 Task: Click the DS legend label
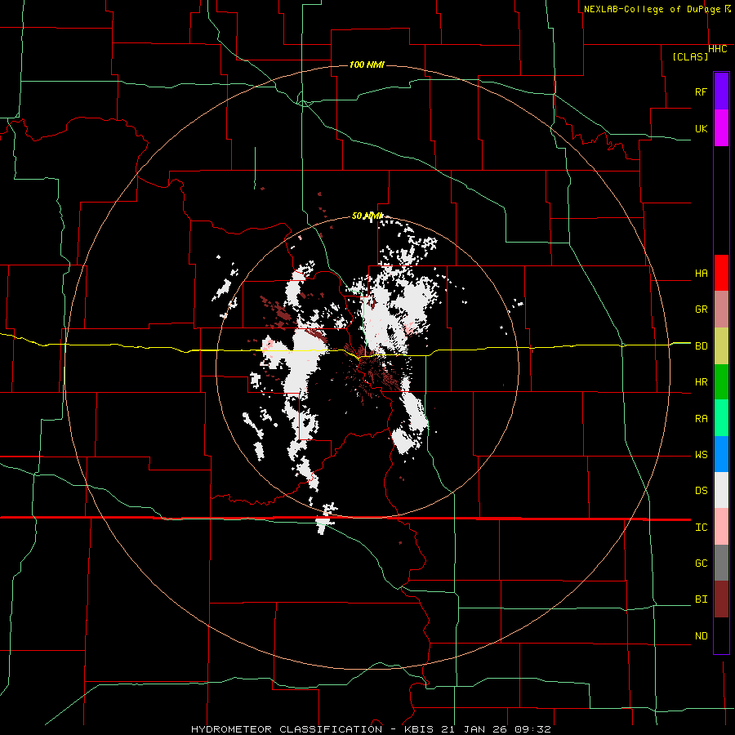click(701, 491)
